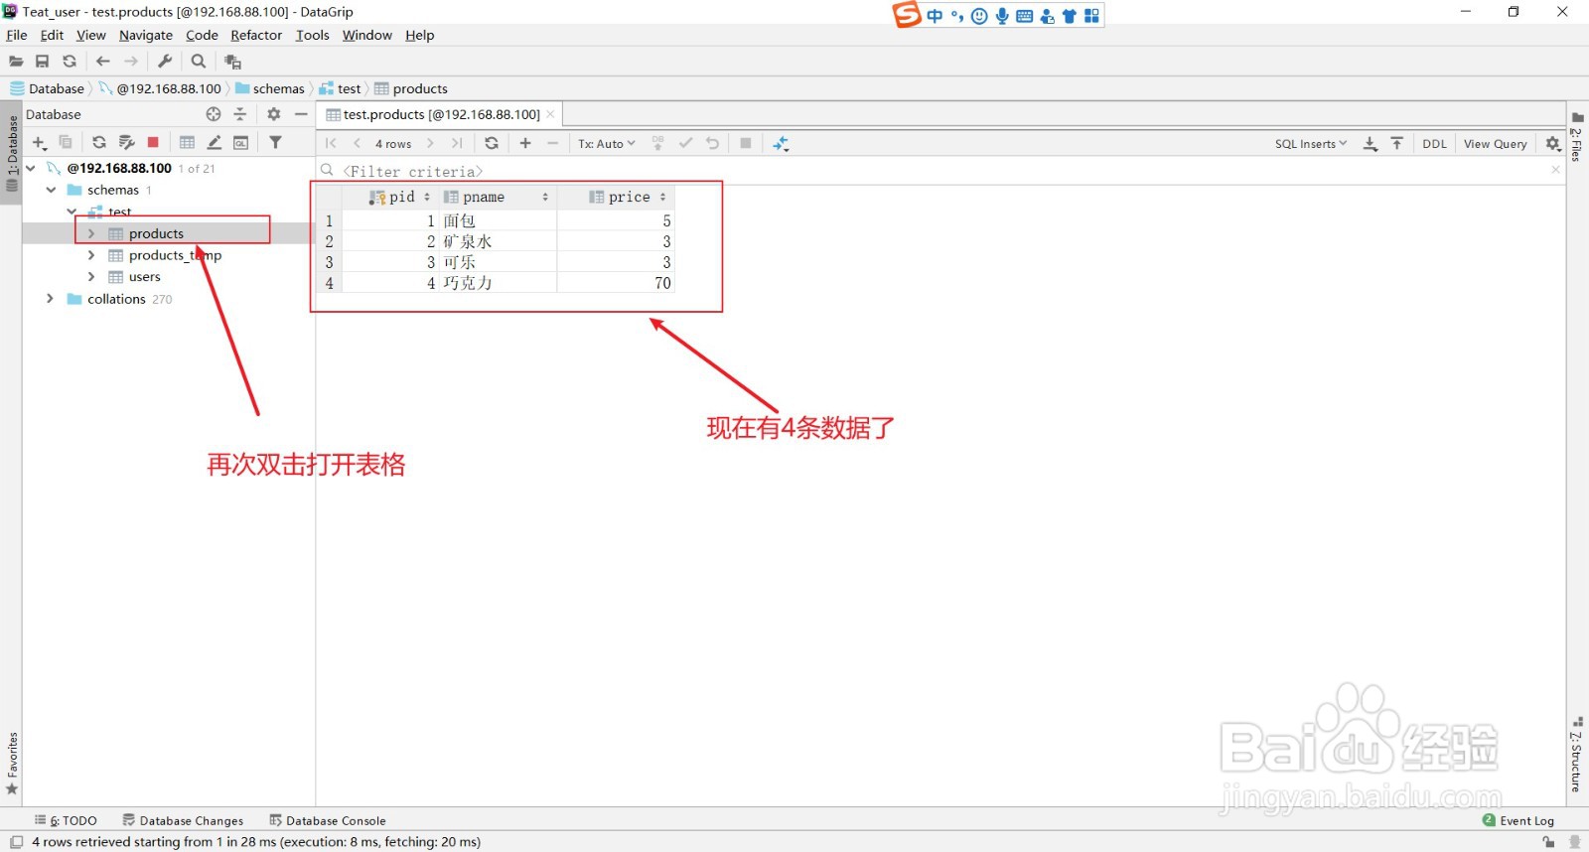Open the Tx: Auto transaction mode dropdown
This screenshot has width=1589, height=852.
(606, 144)
